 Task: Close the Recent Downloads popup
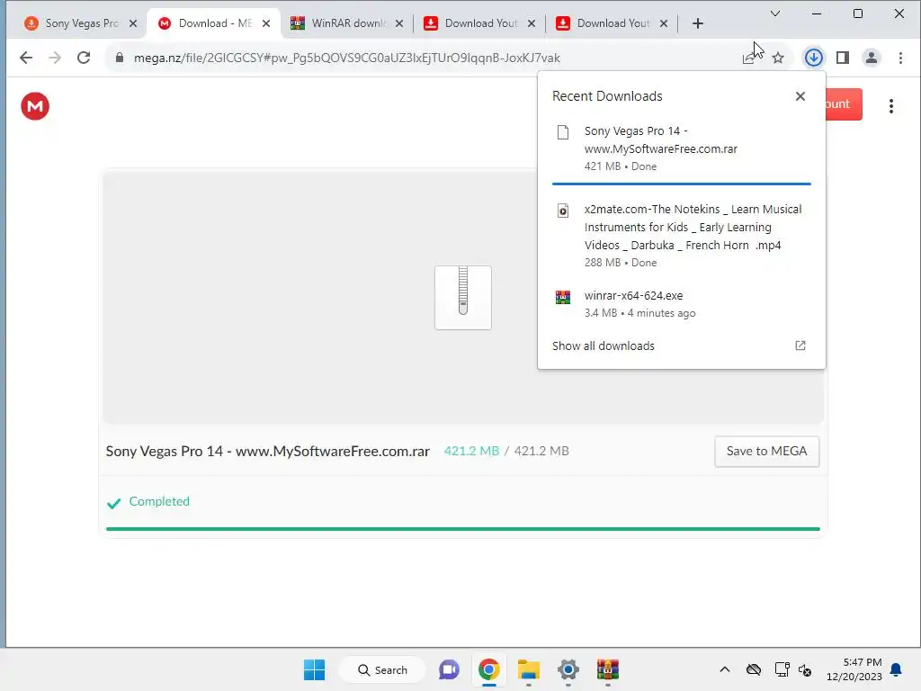pyautogui.click(x=800, y=96)
